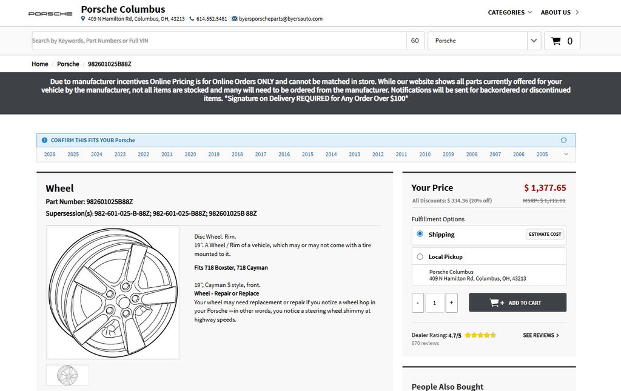Choose the Local Pickup radio button
Screen dimensions: 621x391
(420, 256)
